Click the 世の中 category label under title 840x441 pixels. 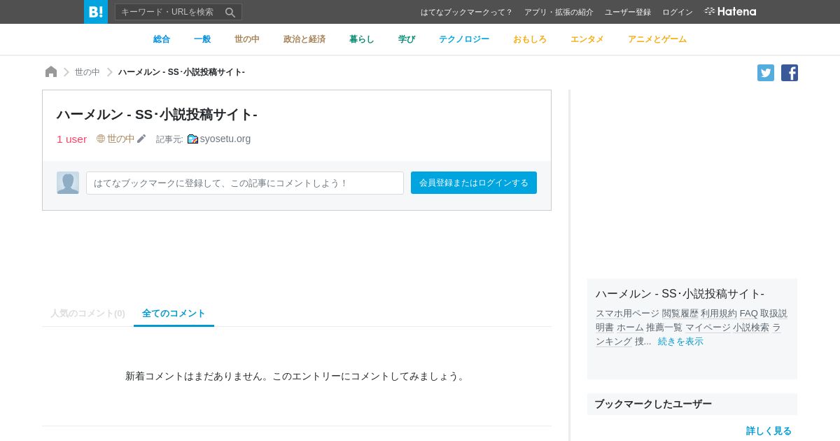(120, 139)
